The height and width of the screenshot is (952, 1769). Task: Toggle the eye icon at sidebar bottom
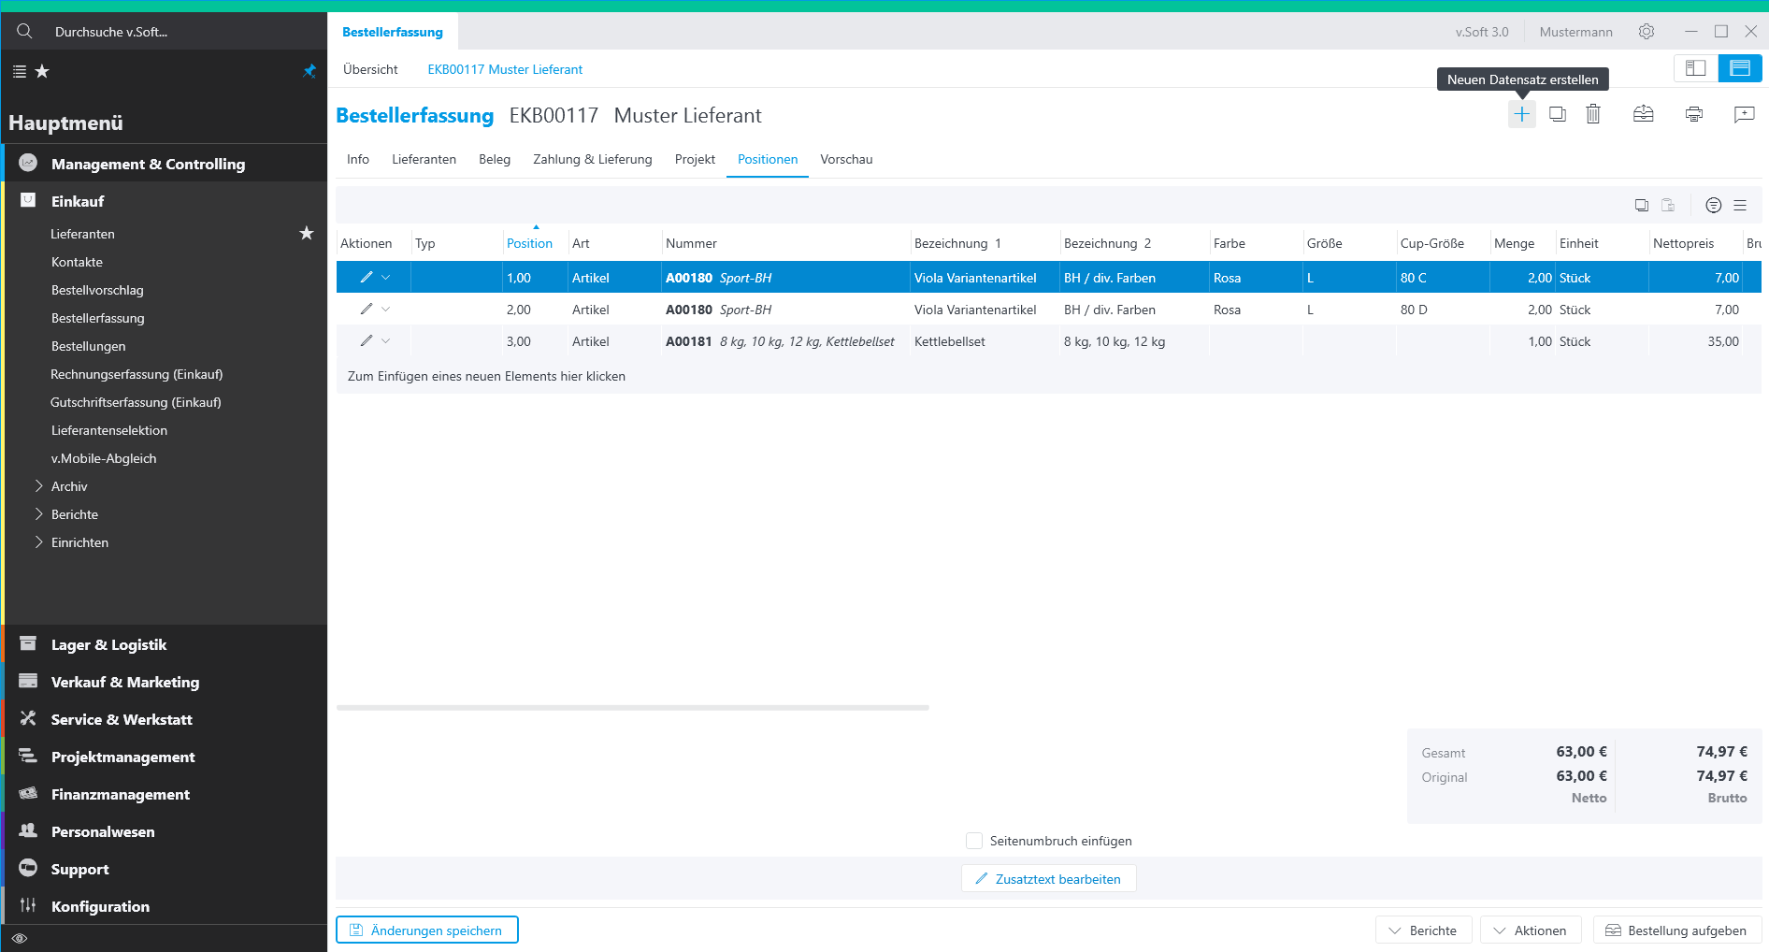(20, 938)
